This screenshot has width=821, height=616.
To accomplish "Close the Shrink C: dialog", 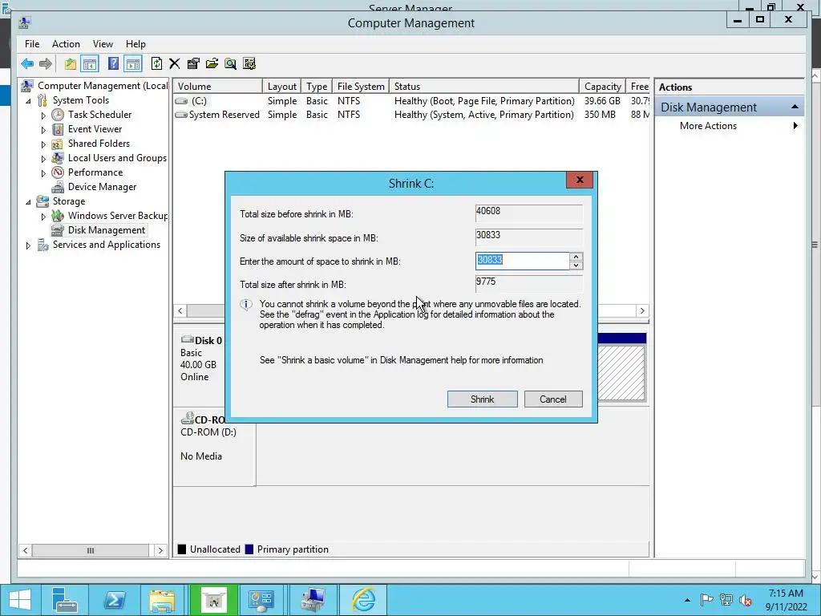I will pyautogui.click(x=580, y=180).
